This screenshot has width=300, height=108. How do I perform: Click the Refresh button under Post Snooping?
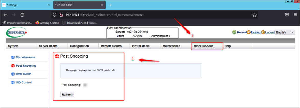67,95
